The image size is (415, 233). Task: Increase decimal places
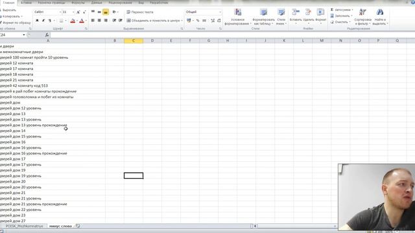[x=213, y=20]
